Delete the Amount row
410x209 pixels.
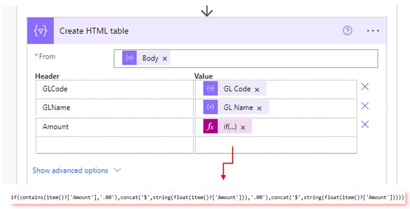(365, 124)
